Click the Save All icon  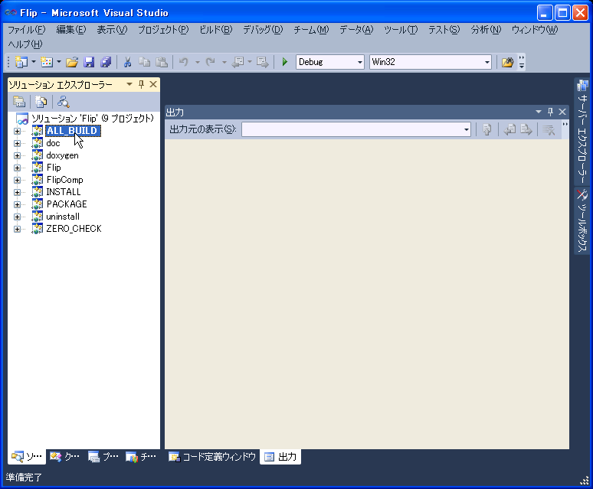[106, 62]
